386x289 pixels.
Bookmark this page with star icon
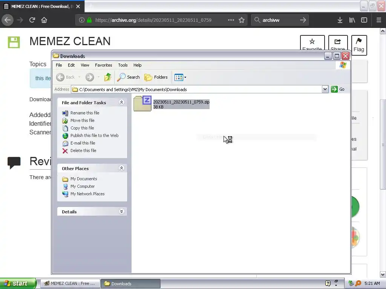click(x=242, y=20)
